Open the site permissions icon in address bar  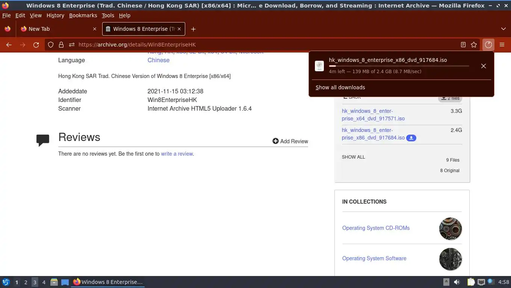tap(71, 45)
